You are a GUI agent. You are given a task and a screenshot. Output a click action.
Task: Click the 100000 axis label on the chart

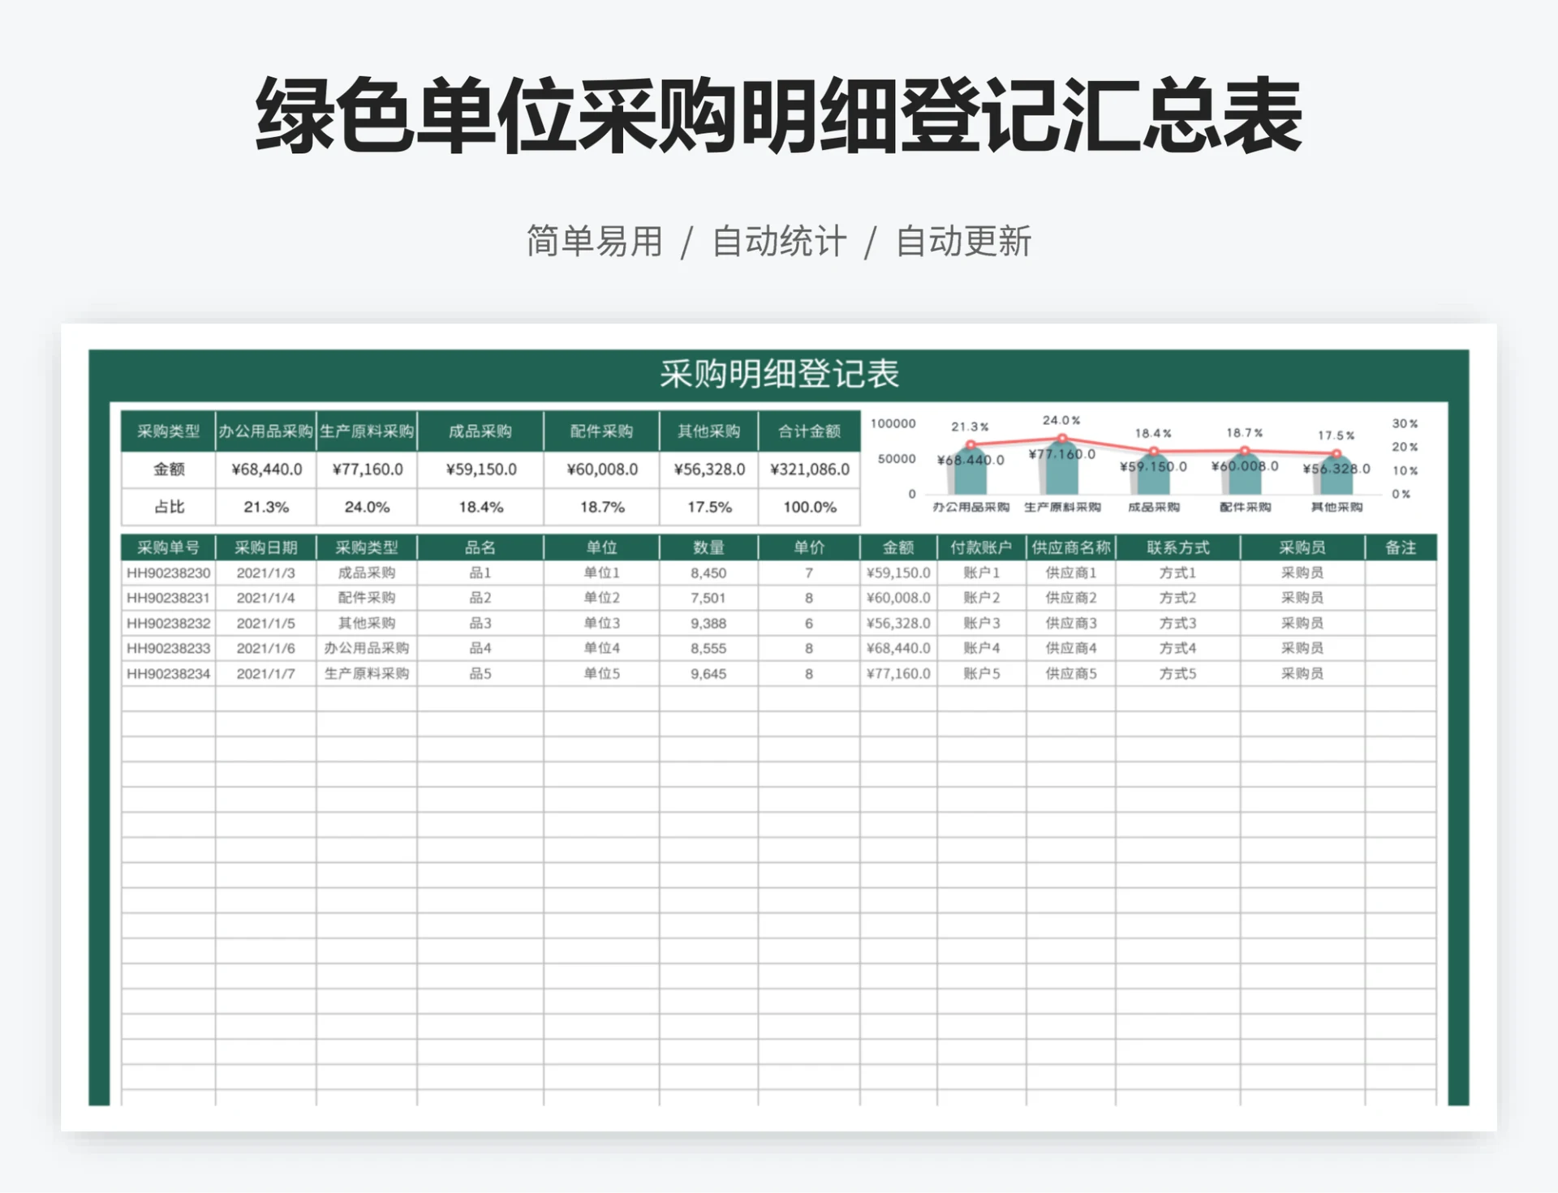coord(893,423)
